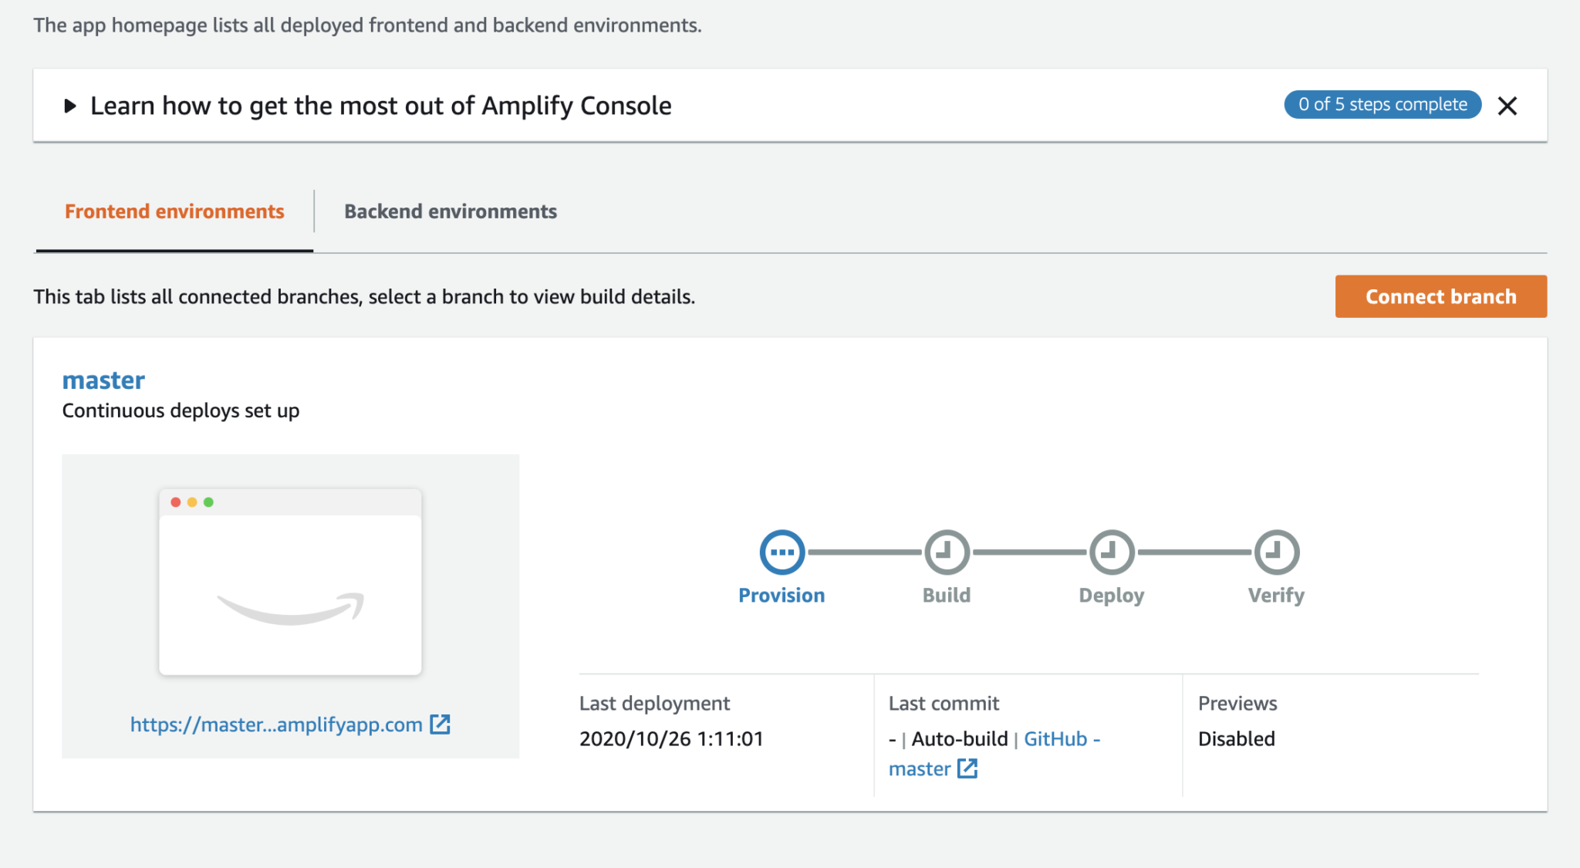Open the external link icon next to amplifyapp.com URL

coord(441,724)
